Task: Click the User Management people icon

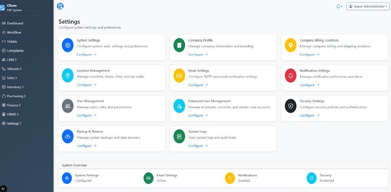Action: click(68, 106)
